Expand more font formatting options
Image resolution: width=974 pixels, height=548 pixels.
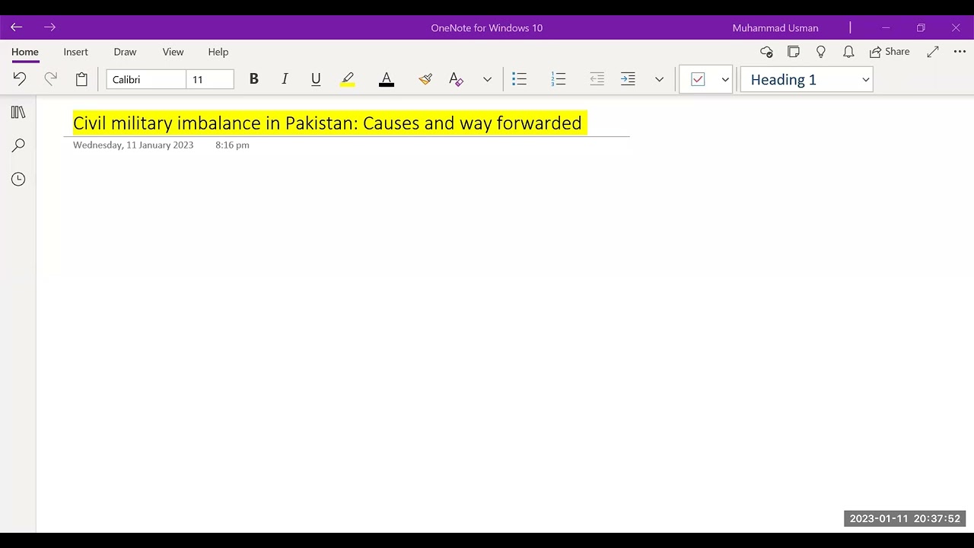(487, 79)
